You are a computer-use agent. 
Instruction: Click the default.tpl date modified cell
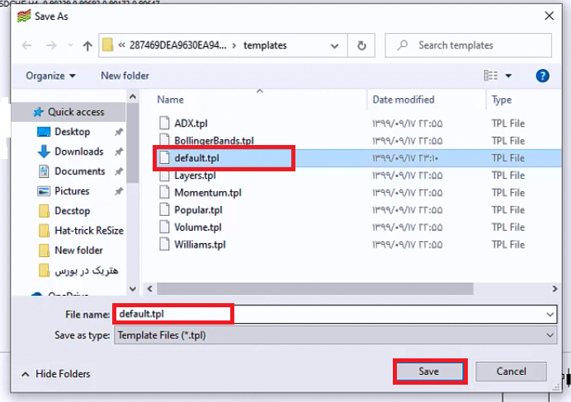tap(405, 158)
